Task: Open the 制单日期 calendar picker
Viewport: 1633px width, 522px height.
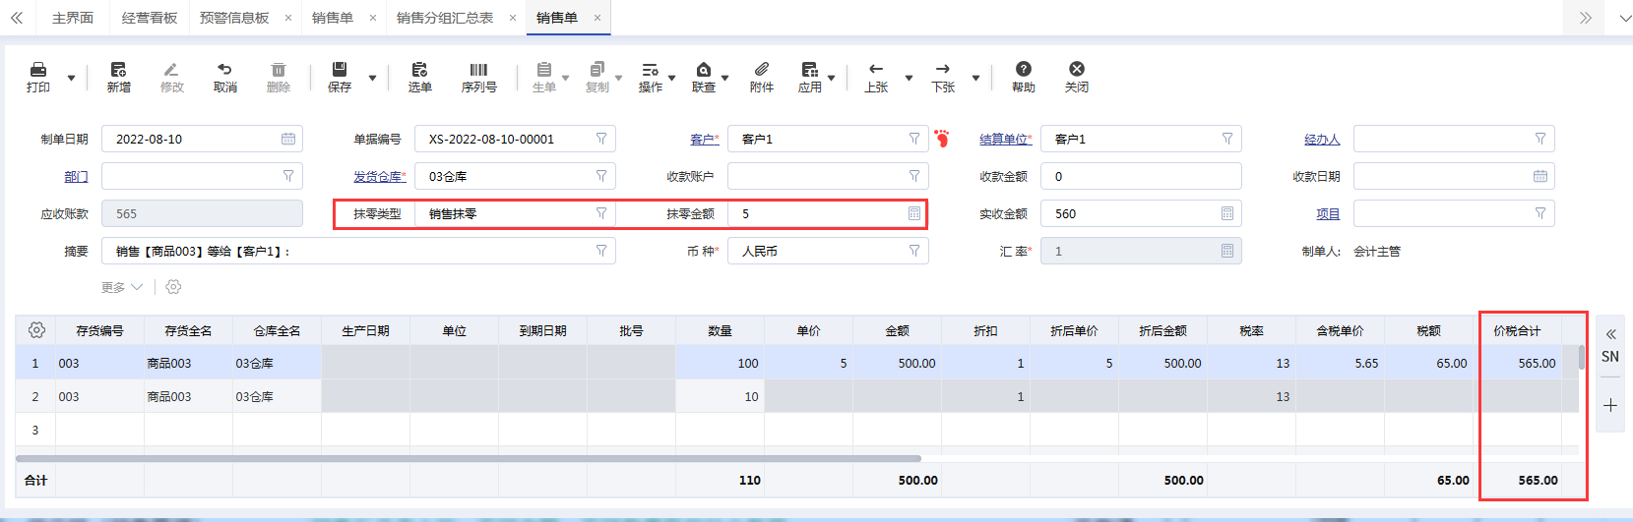Action: [288, 140]
